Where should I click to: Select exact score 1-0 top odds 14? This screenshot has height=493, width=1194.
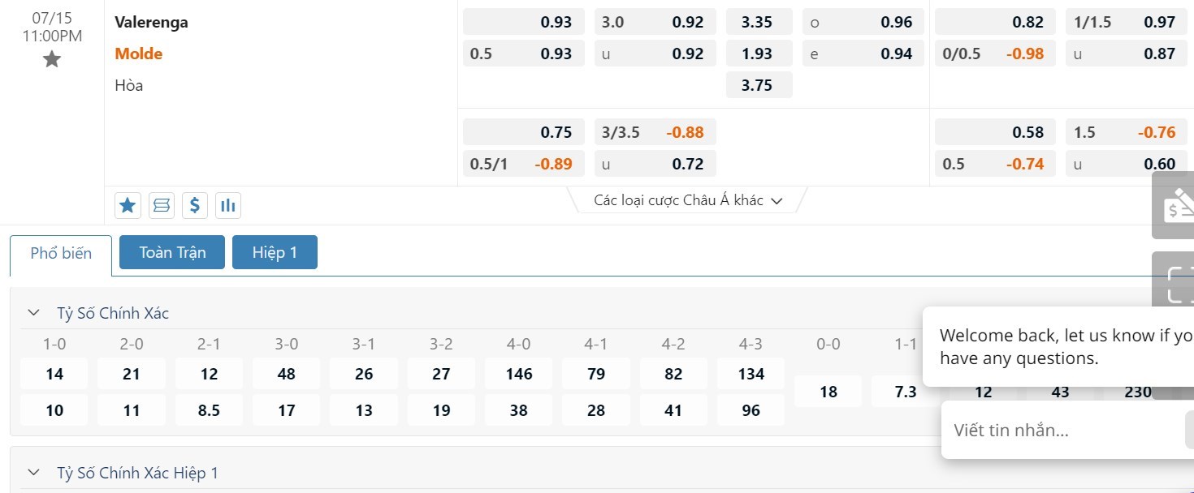(54, 374)
